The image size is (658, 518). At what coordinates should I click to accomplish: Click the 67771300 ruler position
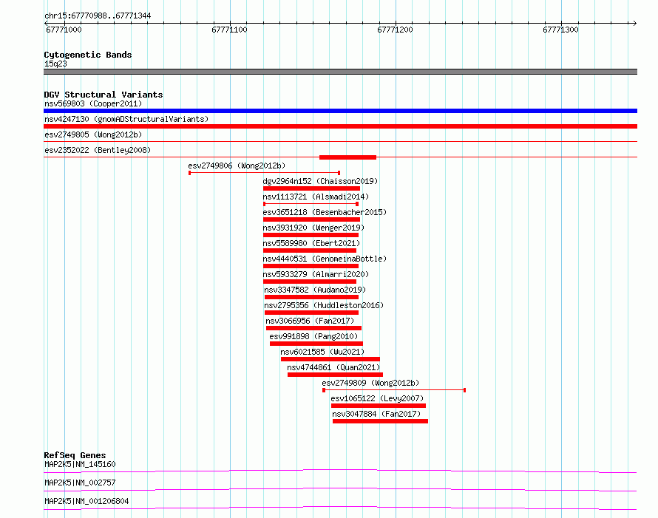(560, 30)
